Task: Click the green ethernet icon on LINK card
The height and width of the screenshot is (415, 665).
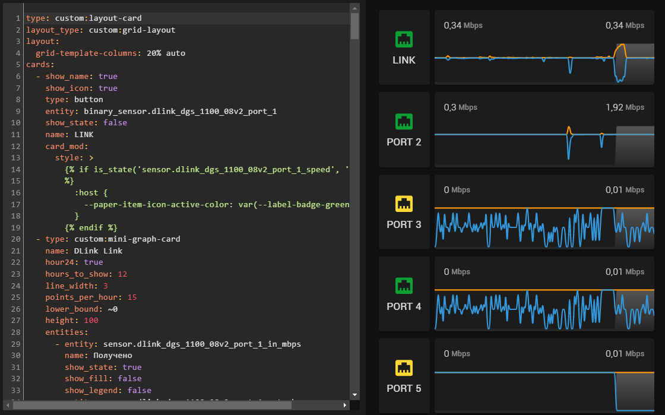Action: click(404, 40)
